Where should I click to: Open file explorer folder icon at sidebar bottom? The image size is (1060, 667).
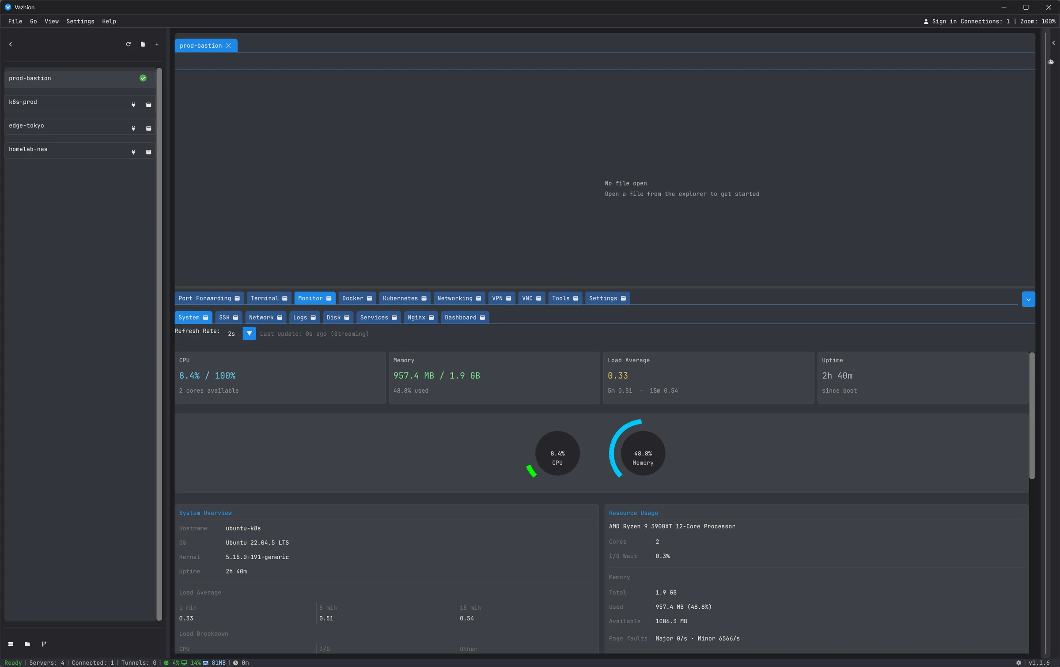pyautogui.click(x=27, y=644)
